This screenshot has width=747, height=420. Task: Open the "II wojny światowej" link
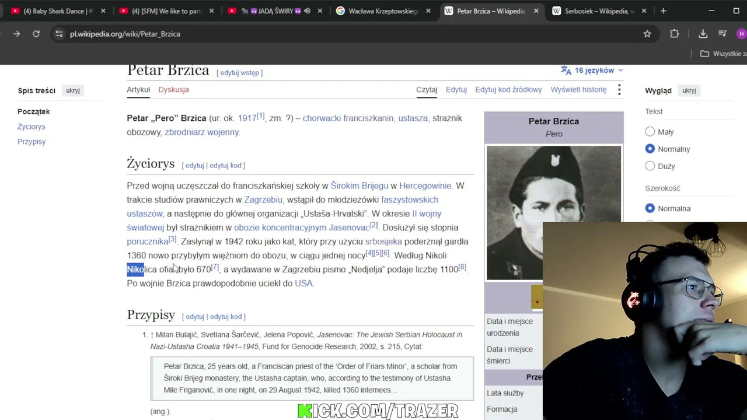[x=427, y=214]
